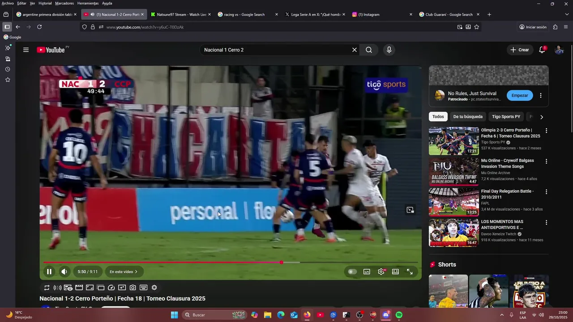Click the keyboard shortcuts icon below player
The image size is (573, 322).
pos(144,288)
